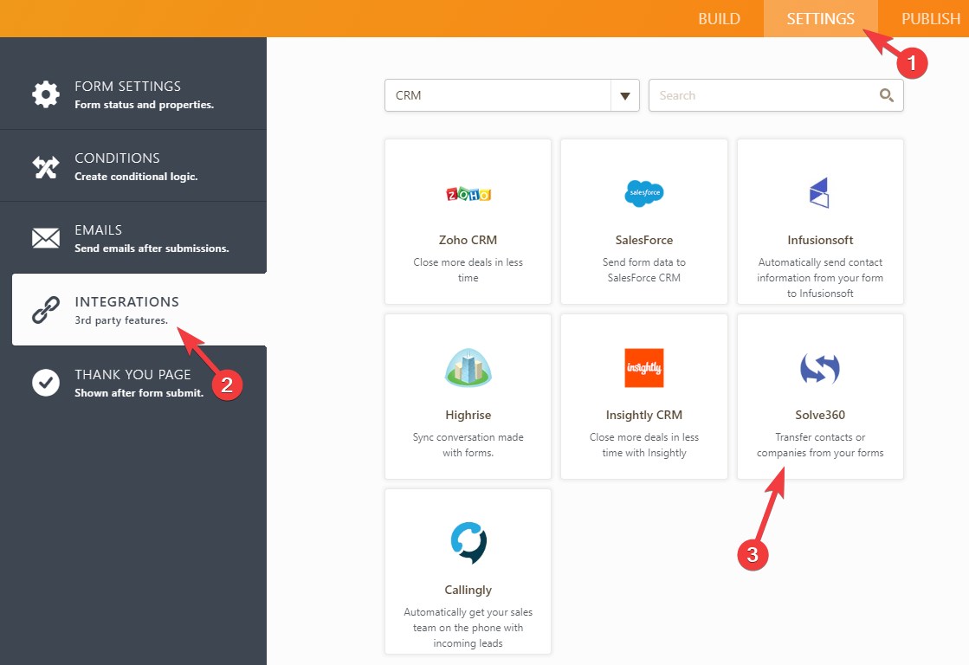
Task: Click "Send emails after submissions." subtitle
Action: point(152,248)
